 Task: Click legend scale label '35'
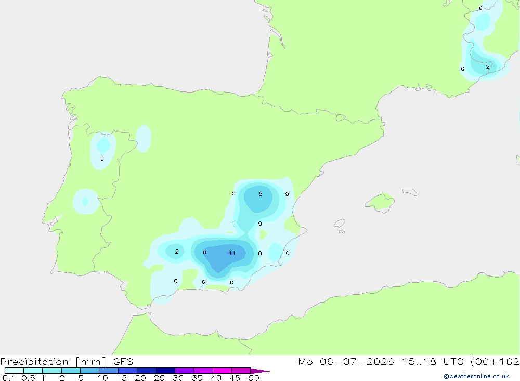197,378
